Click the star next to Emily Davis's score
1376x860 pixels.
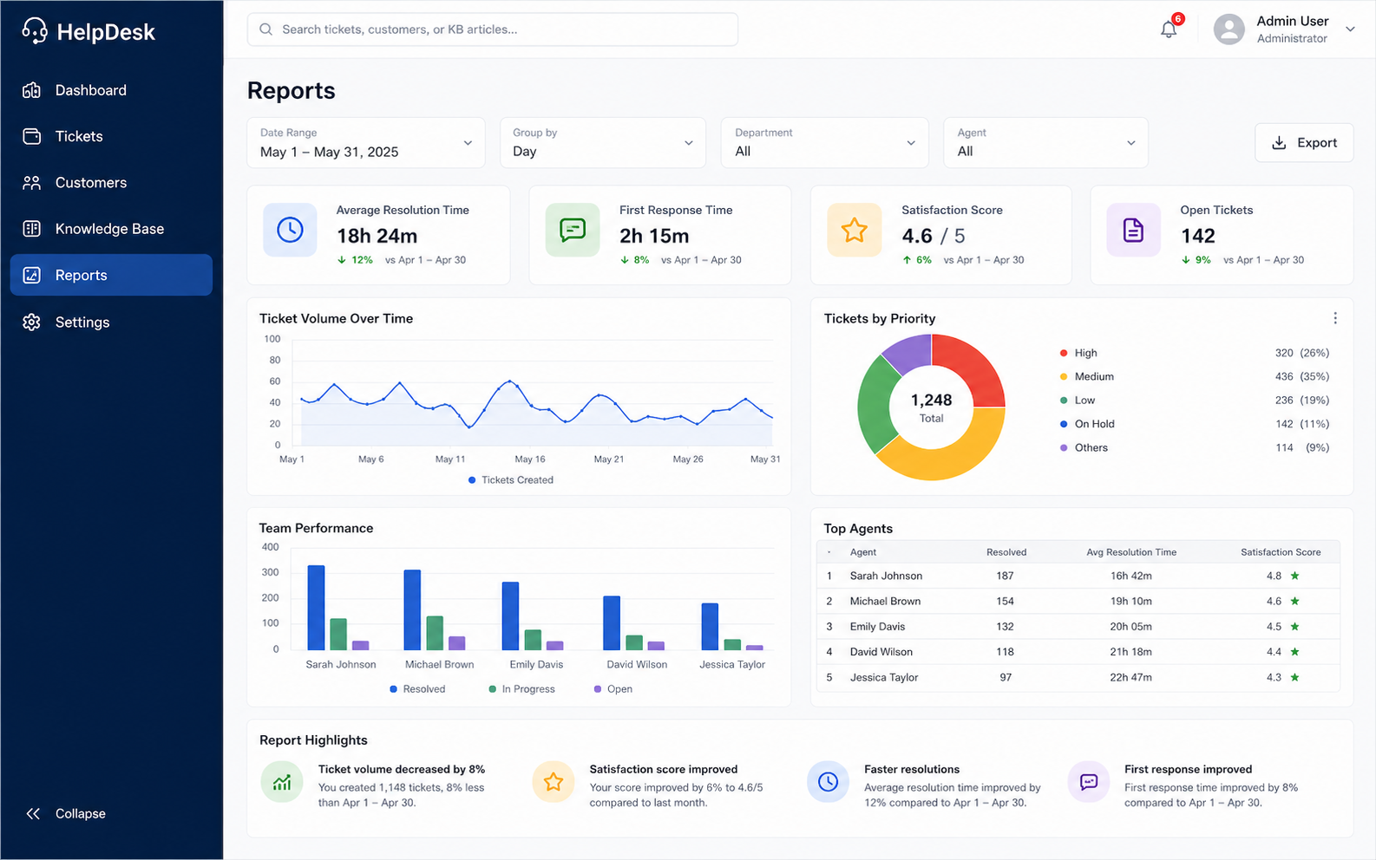(x=1294, y=627)
